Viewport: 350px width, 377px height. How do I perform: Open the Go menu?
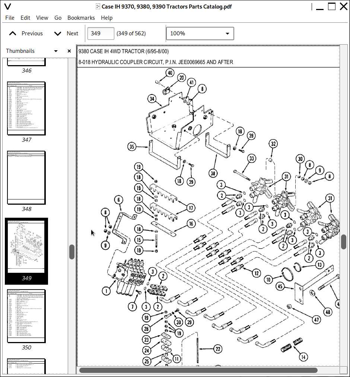pos(58,18)
